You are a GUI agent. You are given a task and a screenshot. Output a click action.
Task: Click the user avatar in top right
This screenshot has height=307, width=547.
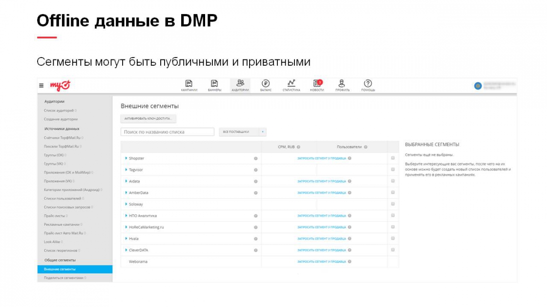pyautogui.click(x=478, y=86)
